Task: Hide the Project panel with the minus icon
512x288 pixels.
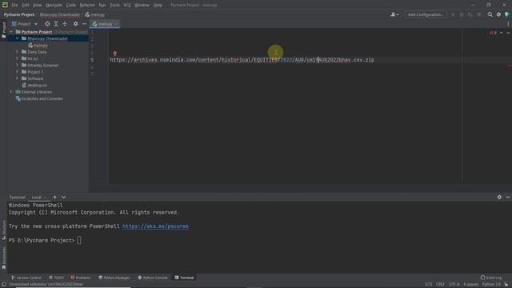Action: pyautogui.click(x=84, y=24)
